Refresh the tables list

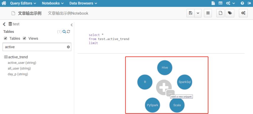coord(68,32)
